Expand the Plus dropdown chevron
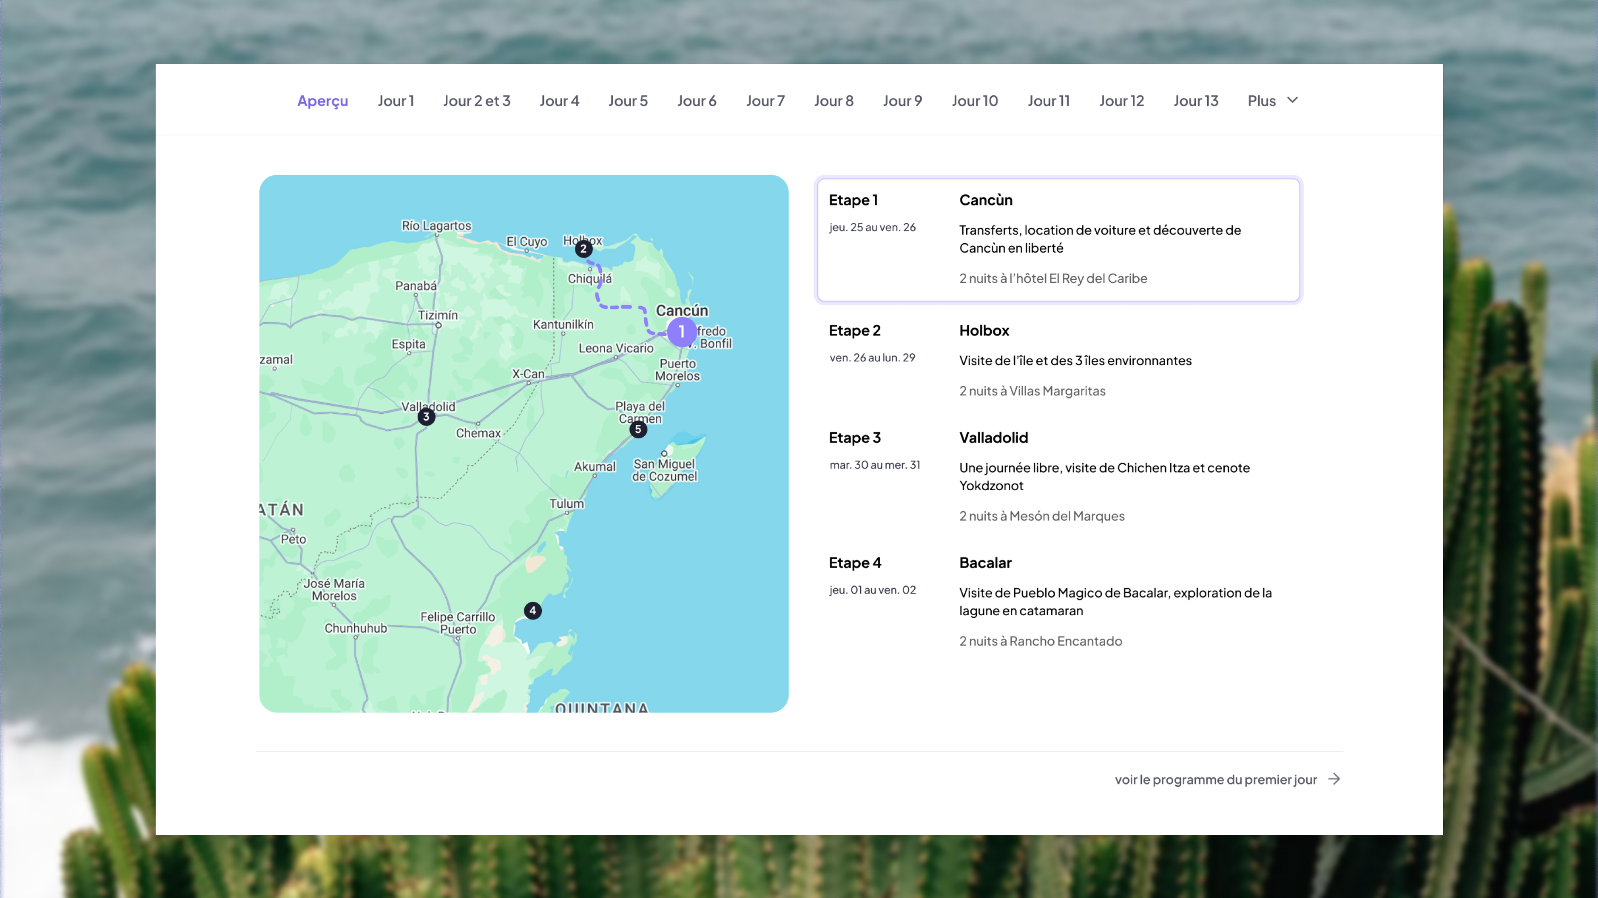 tap(1292, 100)
